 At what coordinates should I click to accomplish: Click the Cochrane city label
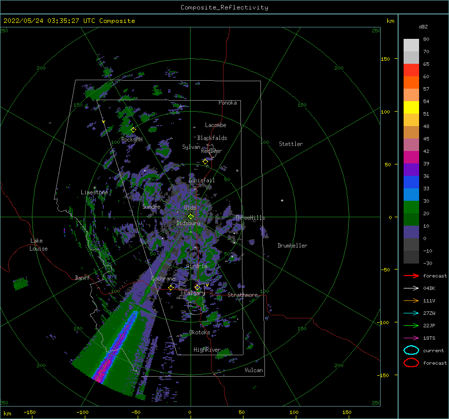163,279
